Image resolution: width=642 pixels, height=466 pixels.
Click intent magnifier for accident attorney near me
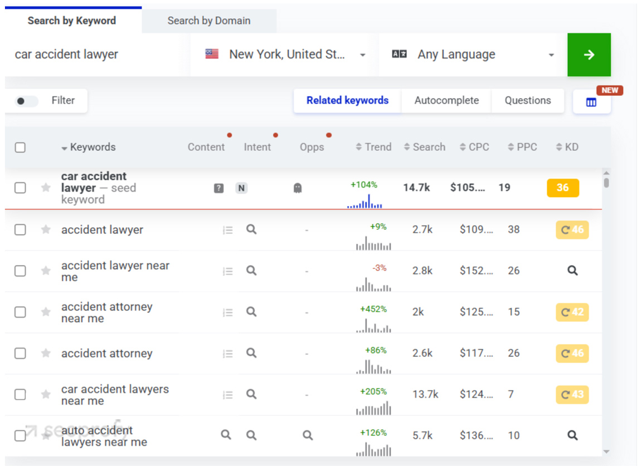(251, 312)
